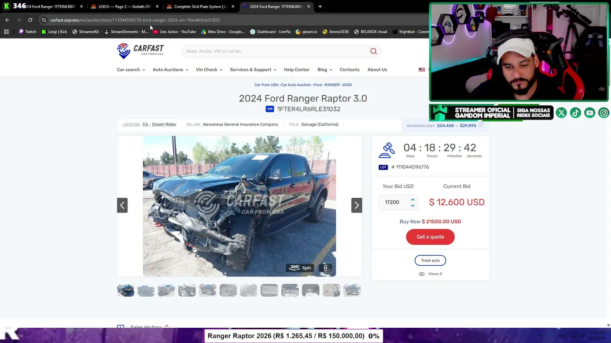Open the 360 Spin view
Image resolution: width=611 pixels, height=343 pixels.
coord(300,268)
